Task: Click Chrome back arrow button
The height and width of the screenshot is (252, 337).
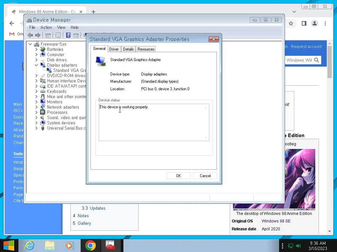Action: point(12,23)
